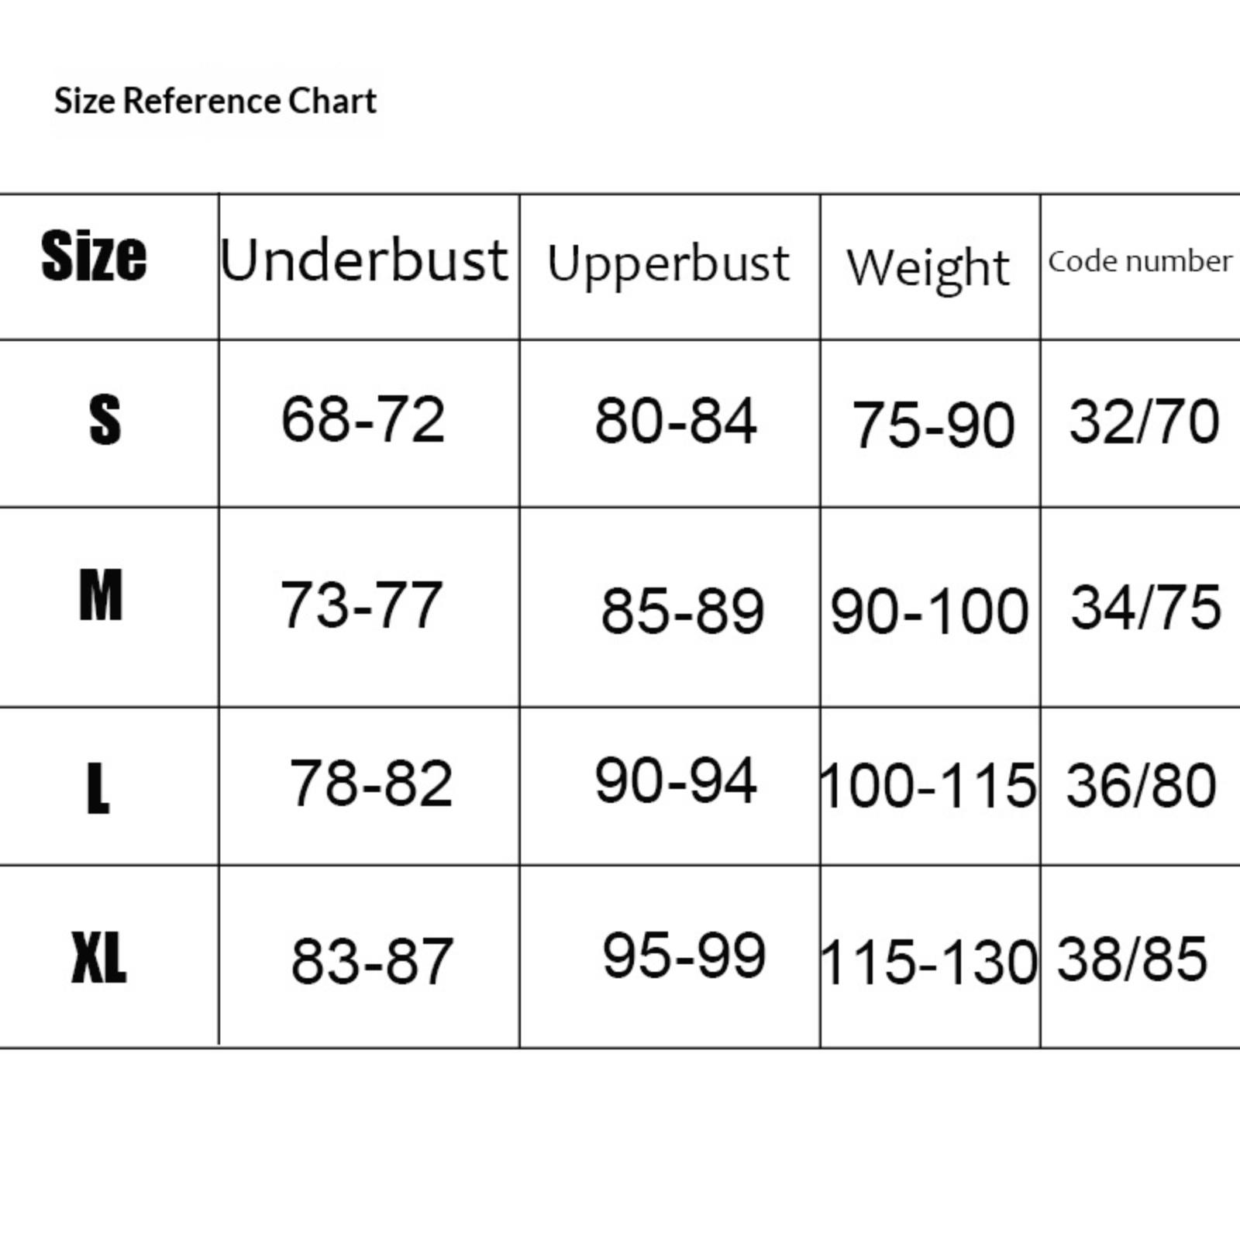Click the XL size row label
The height and width of the screenshot is (1240, 1240).
98,958
